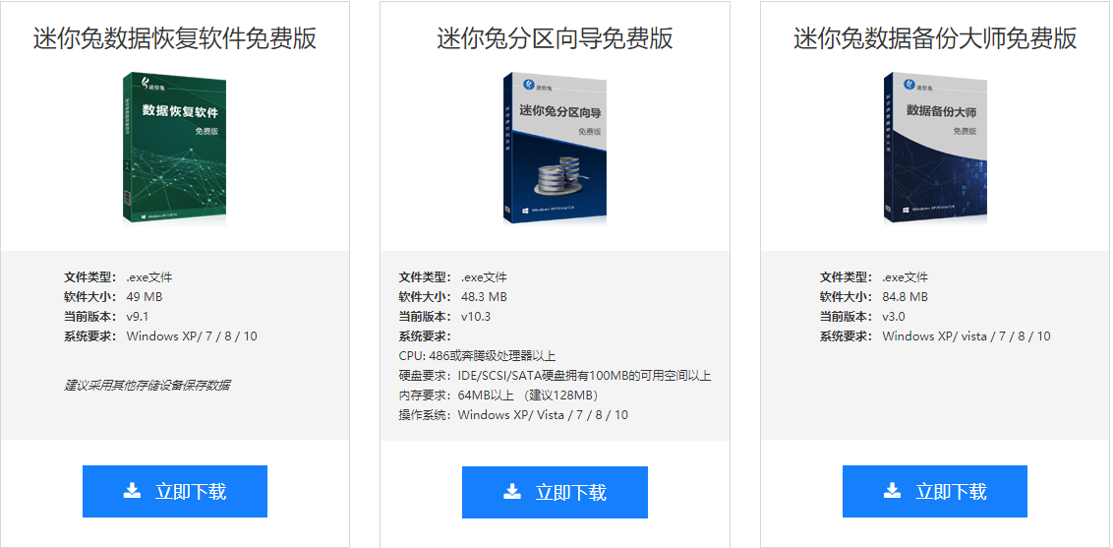Open the 迷你兔分区向导免费版 title
The height and width of the screenshot is (548, 1113).
point(556,38)
